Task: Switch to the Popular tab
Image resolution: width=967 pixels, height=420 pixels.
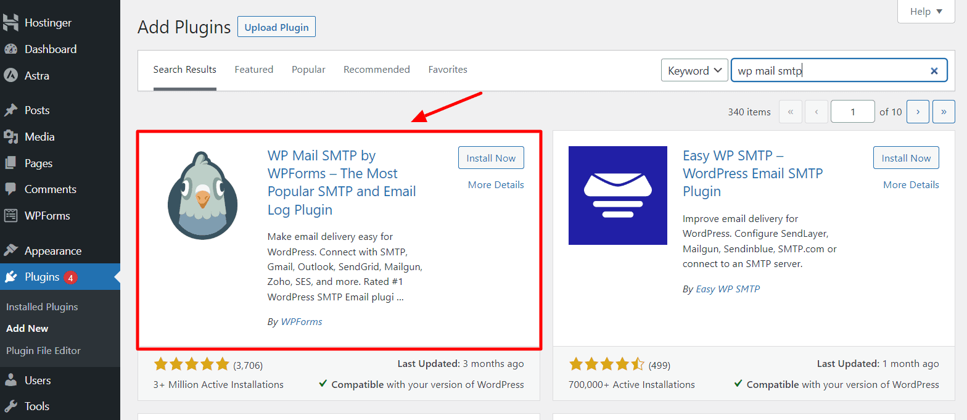Action: [308, 70]
